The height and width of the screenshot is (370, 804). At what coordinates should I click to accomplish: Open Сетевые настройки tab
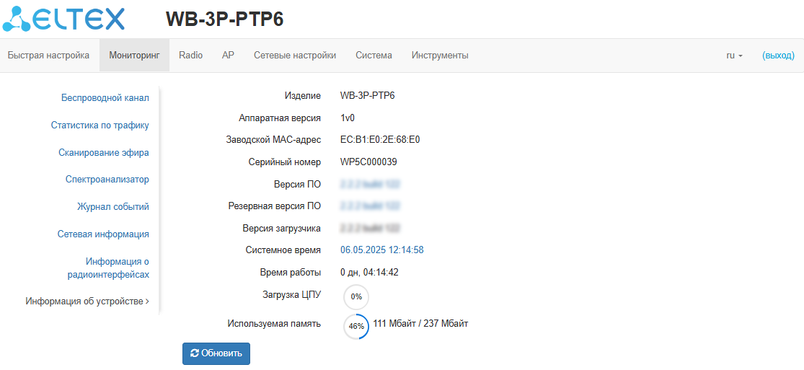coord(295,56)
